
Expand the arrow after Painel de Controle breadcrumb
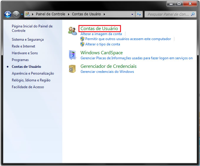tap(69, 14)
